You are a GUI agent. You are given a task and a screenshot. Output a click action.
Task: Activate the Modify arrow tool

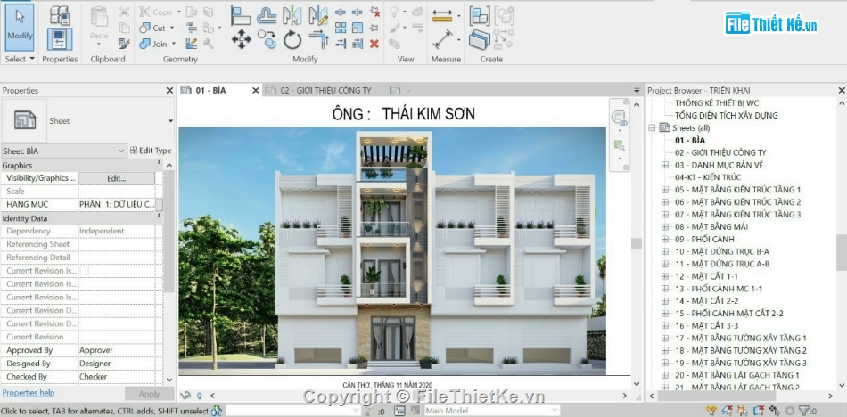click(20, 28)
